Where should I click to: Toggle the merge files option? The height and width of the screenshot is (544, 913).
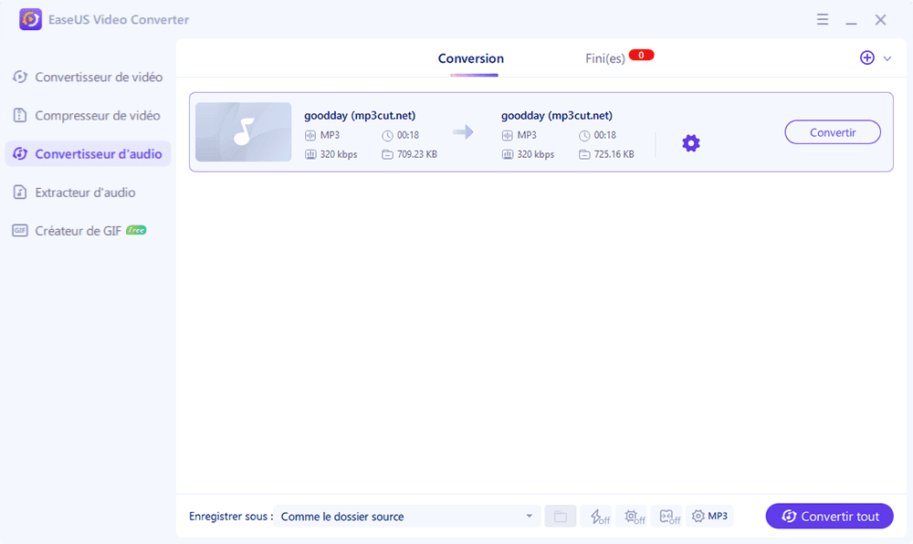(x=668, y=516)
